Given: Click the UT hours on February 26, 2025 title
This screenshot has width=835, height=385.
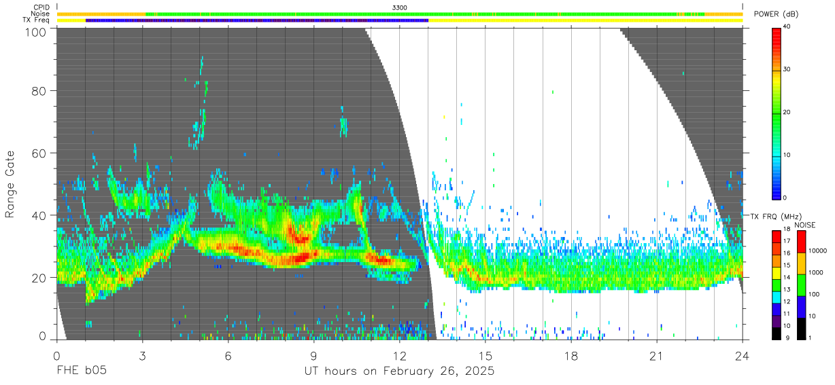Looking at the screenshot, I should 399,371.
